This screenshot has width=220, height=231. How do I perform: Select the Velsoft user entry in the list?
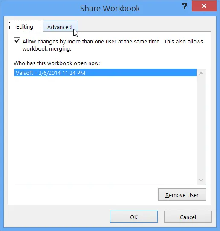105,73
